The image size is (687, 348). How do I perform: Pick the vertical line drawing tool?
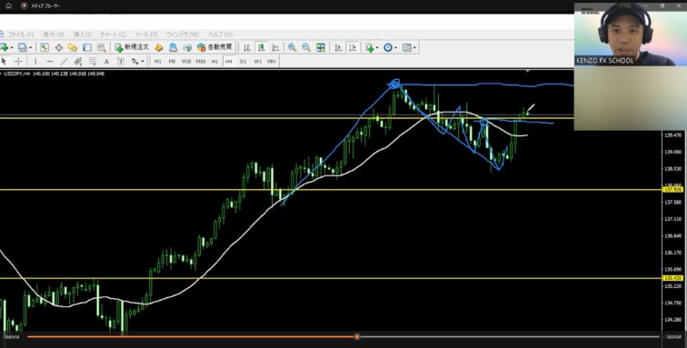pos(35,62)
